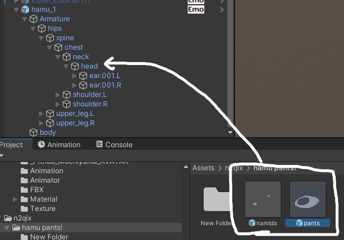Image resolution: width=344 pixels, height=240 pixels.
Task: Expand the Material folder
Action: pyautogui.click(x=15, y=199)
